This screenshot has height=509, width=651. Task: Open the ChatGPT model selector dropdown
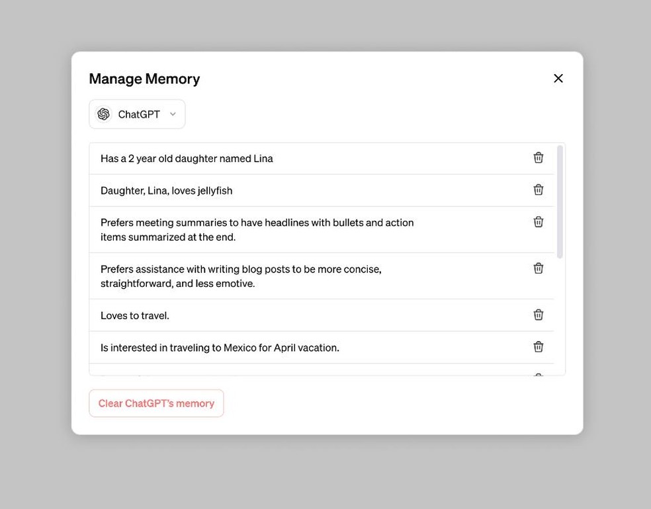pyautogui.click(x=137, y=114)
